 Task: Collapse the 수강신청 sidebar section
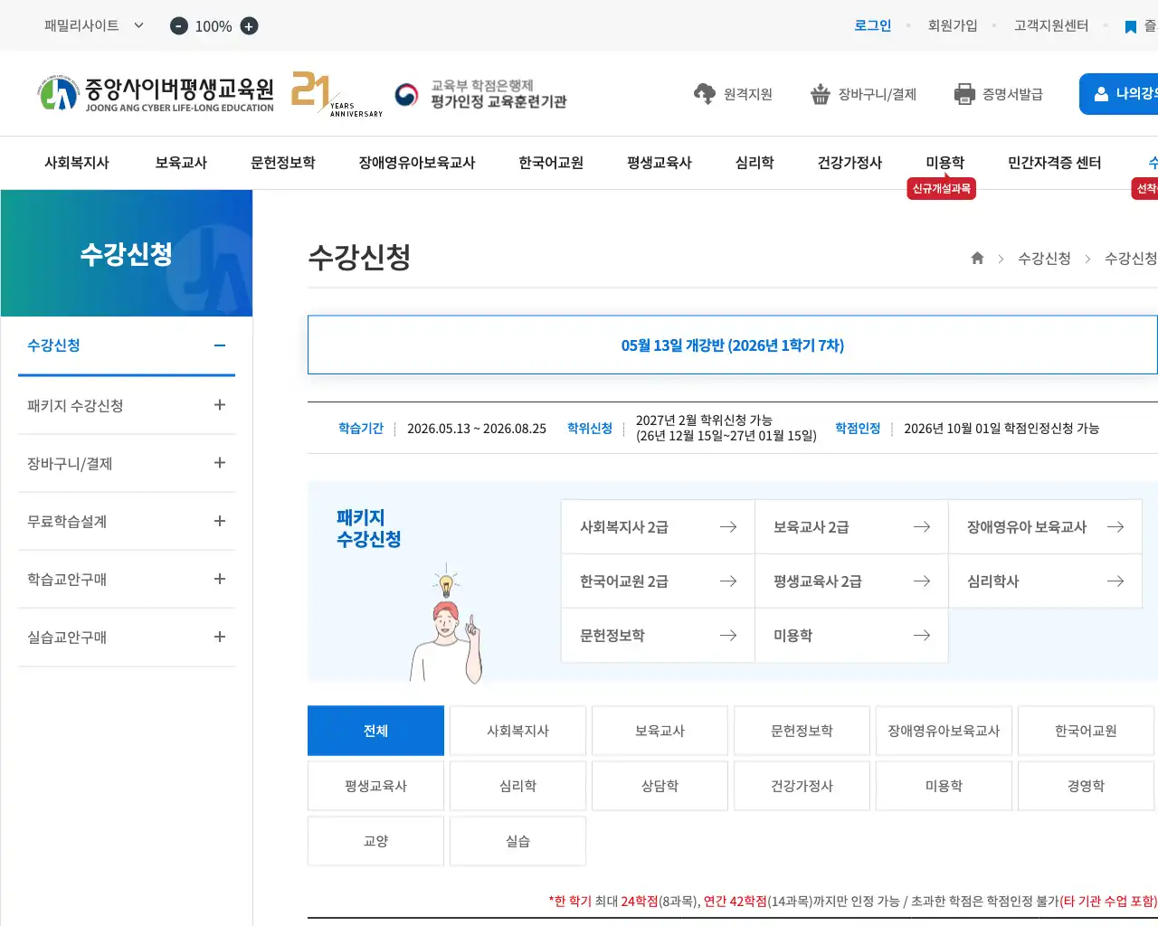point(219,345)
